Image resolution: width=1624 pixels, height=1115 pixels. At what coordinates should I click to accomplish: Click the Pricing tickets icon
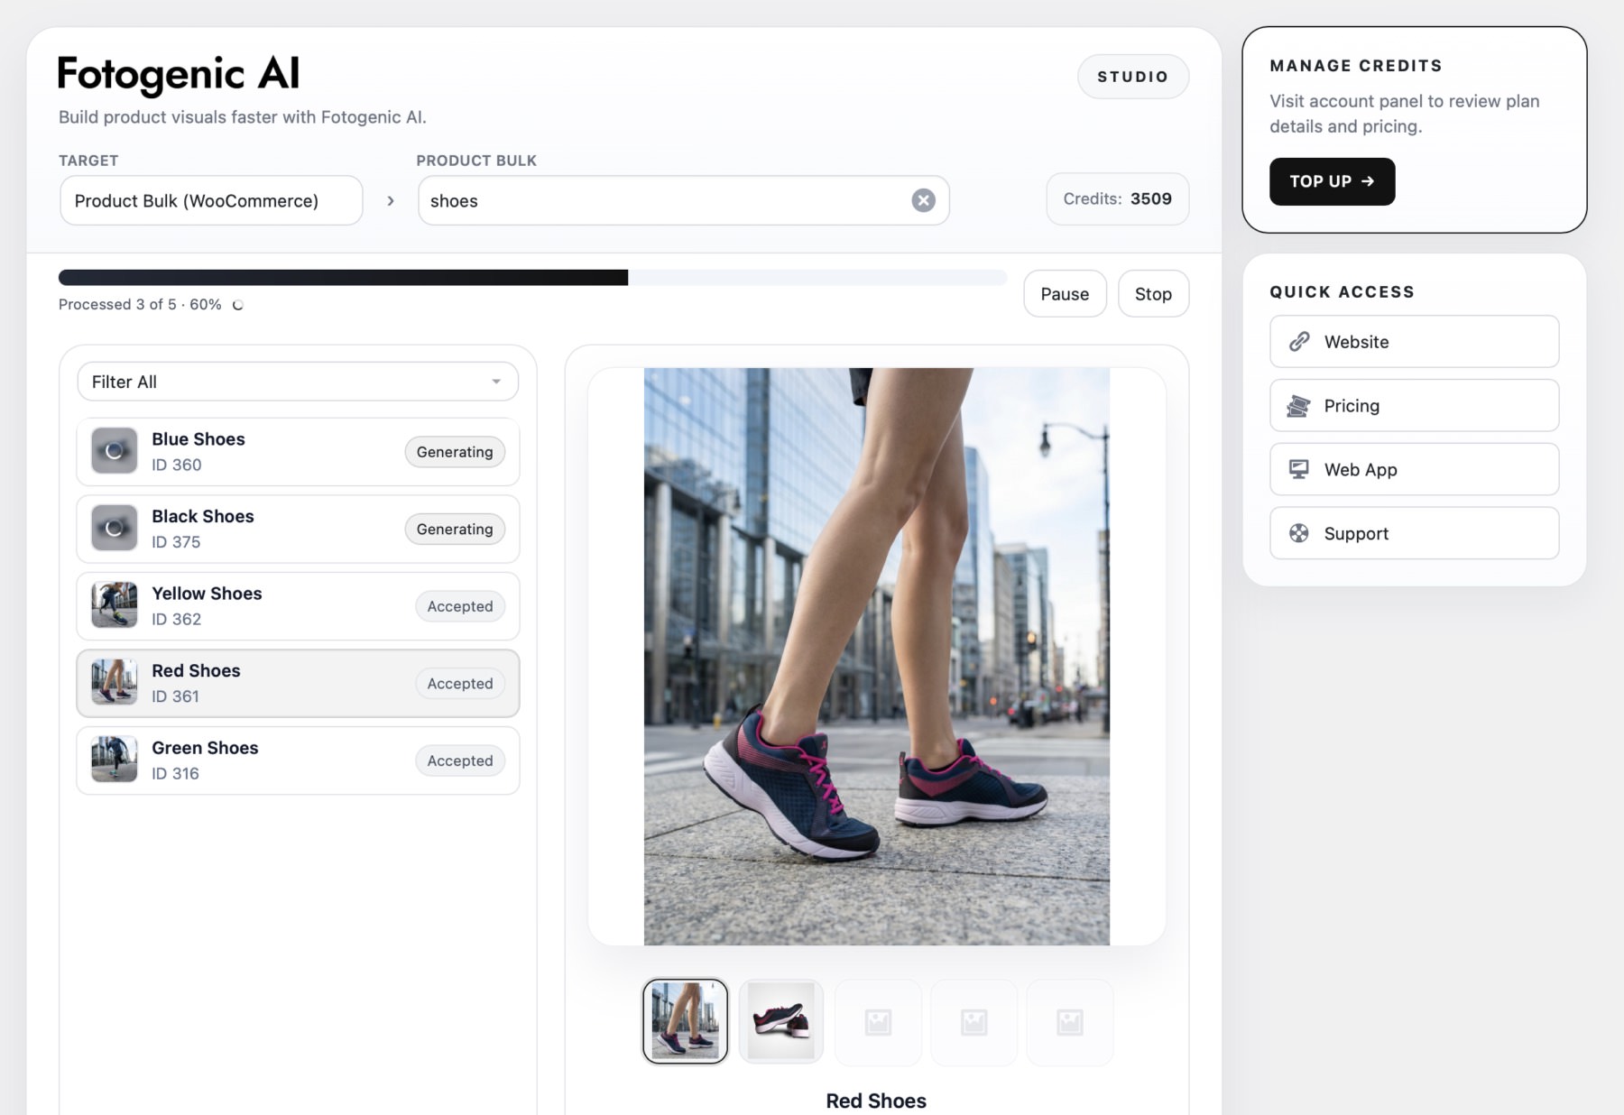(x=1299, y=406)
